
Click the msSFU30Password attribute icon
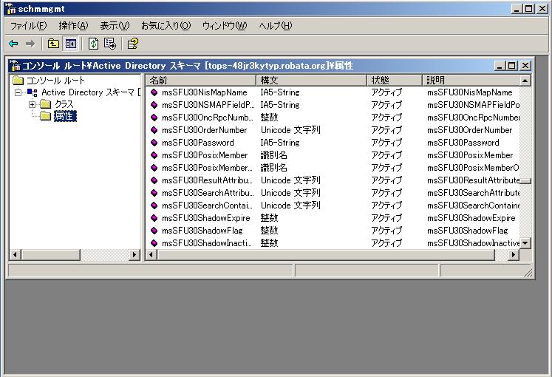point(154,143)
